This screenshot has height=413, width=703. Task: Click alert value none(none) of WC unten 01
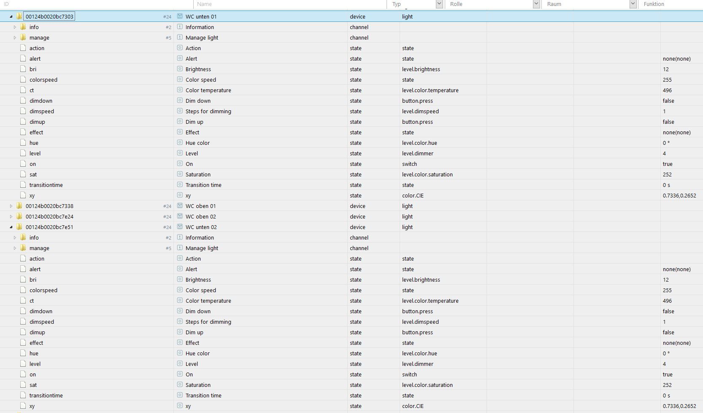coord(677,59)
